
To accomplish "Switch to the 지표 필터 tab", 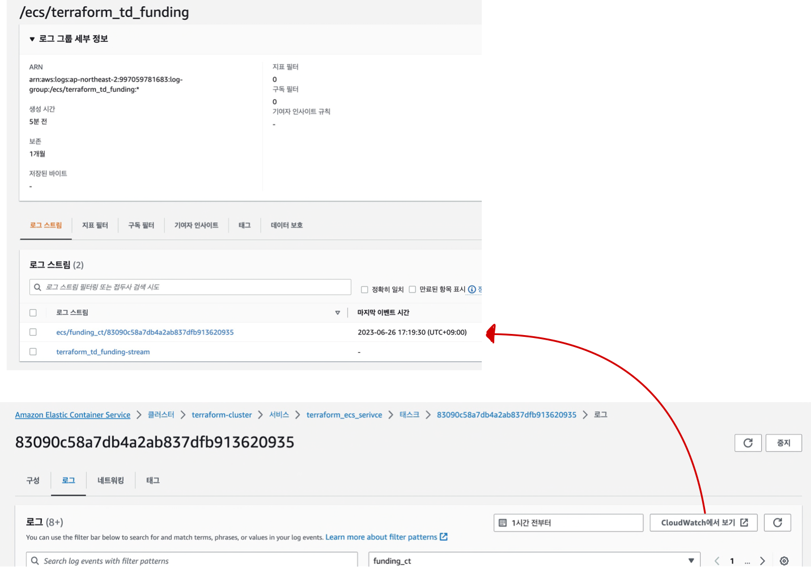I will tap(95, 225).
